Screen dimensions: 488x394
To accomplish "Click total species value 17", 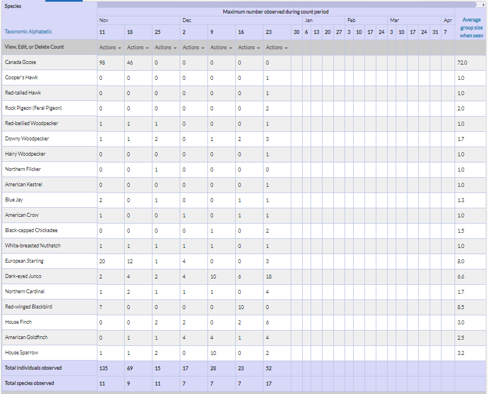I will click(269, 383).
